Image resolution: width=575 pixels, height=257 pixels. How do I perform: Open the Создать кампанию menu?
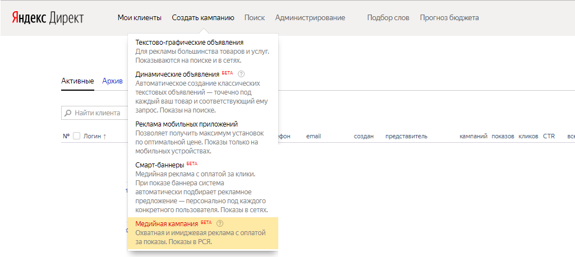click(x=203, y=17)
